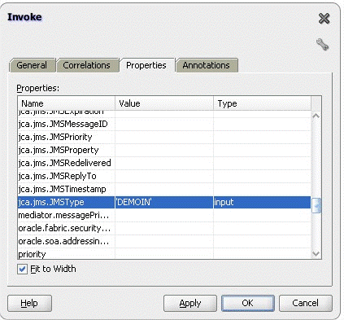Click the wrench settings icon
Screen dimensions: 344x320
pos(323,44)
